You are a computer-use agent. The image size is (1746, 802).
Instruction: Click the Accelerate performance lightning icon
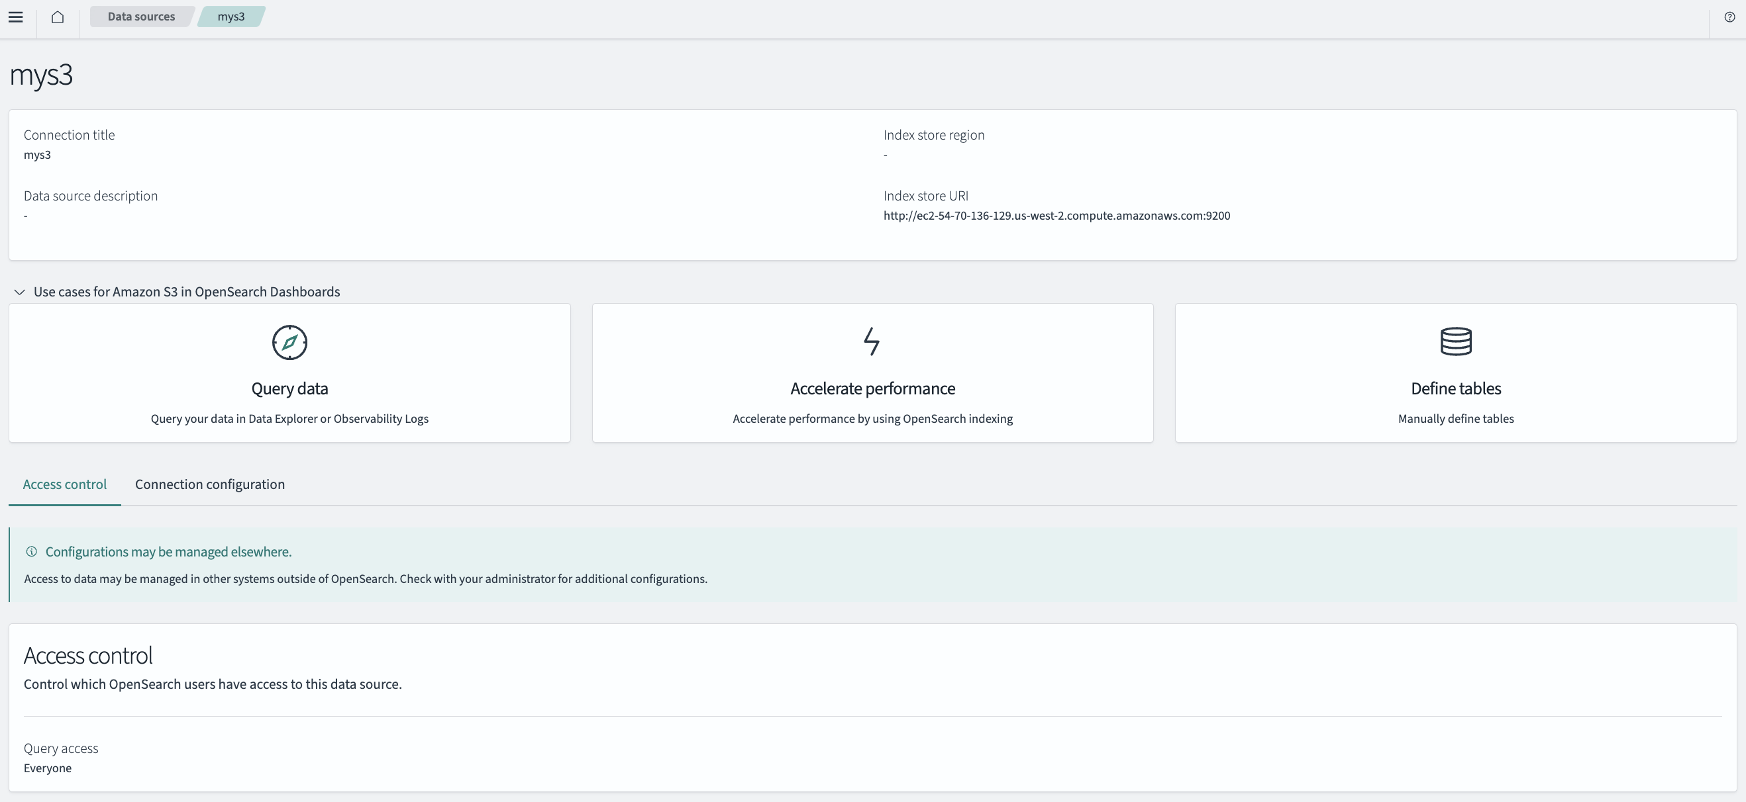pos(872,341)
